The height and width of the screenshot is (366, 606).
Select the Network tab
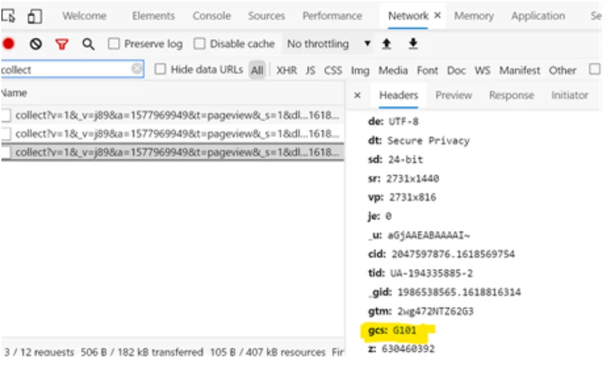pyautogui.click(x=408, y=16)
